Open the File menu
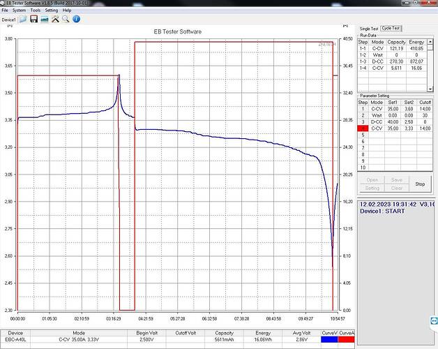 (x=5, y=10)
